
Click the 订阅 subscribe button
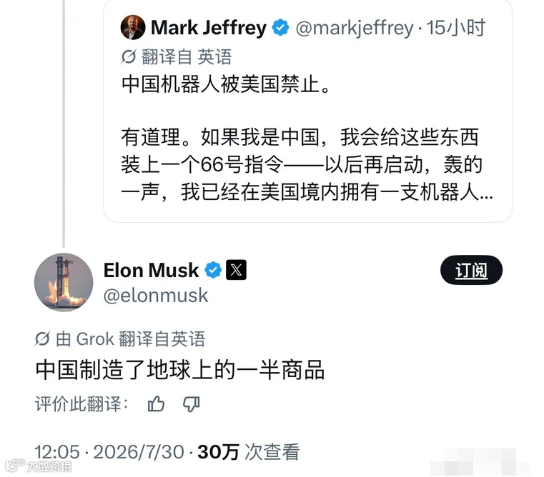tap(471, 270)
